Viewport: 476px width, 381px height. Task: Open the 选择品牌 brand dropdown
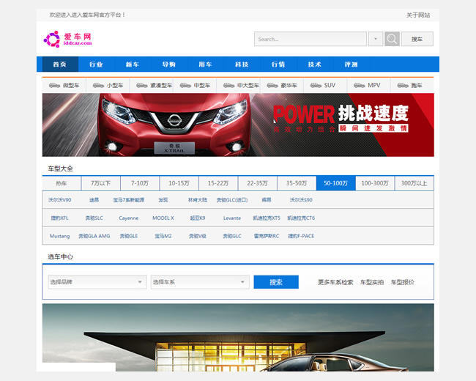pyautogui.click(x=97, y=282)
